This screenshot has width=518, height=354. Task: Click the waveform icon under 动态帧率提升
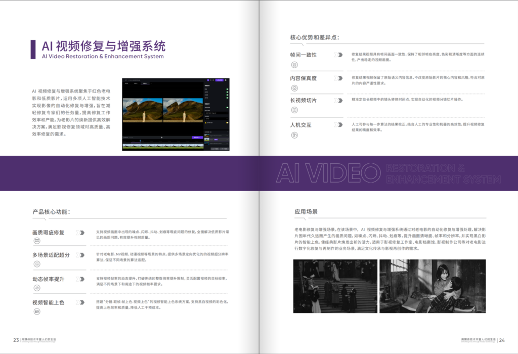click(37, 288)
